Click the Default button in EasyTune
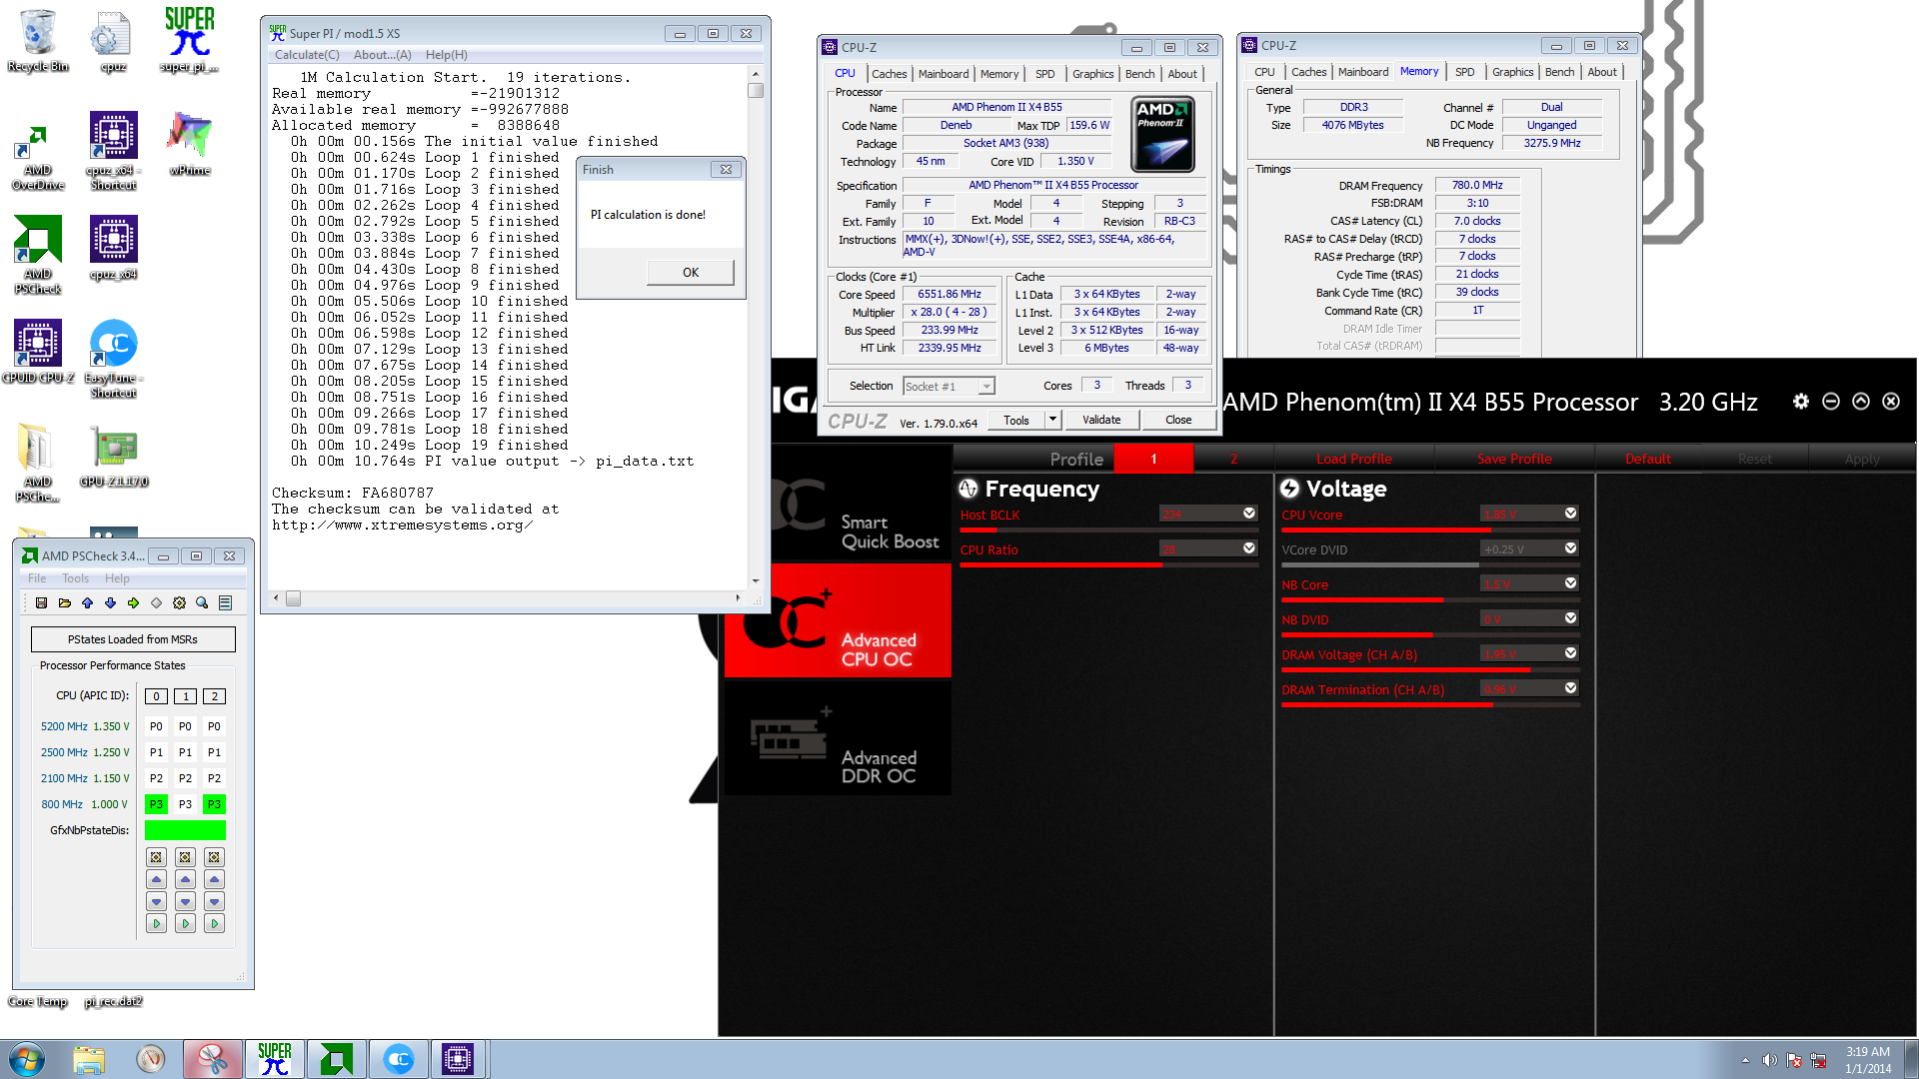Screen dimensions: 1919x1079 1647,459
